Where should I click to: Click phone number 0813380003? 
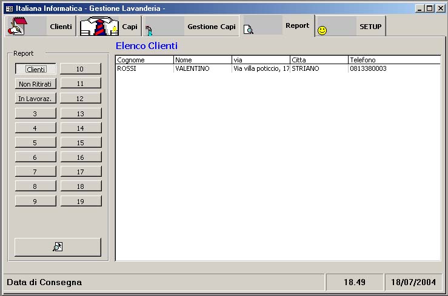click(368, 68)
